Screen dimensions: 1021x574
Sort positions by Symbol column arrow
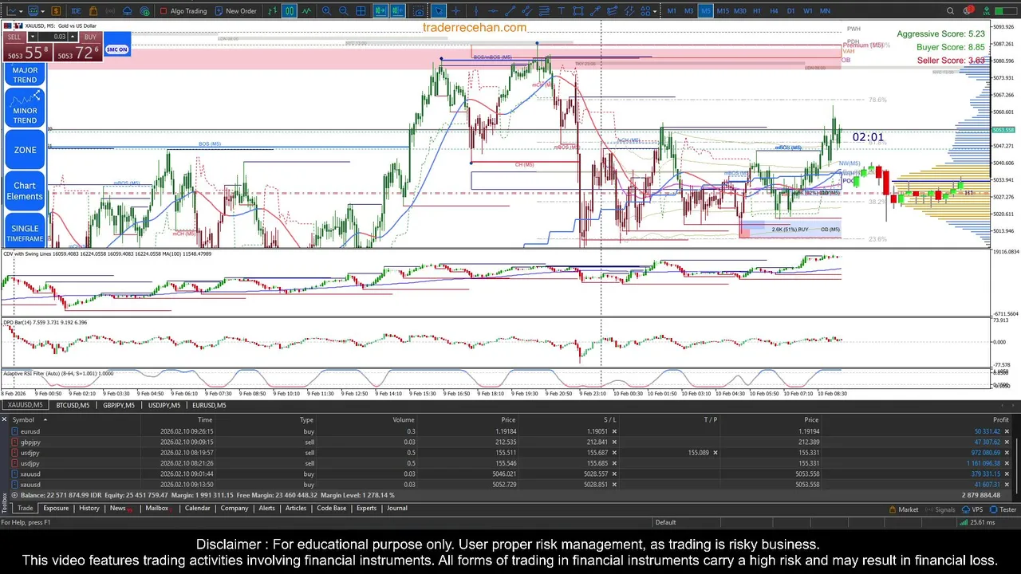pyautogui.click(x=45, y=419)
